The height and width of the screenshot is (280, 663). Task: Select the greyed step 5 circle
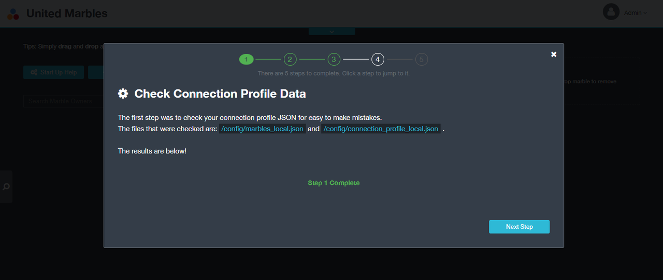click(422, 59)
